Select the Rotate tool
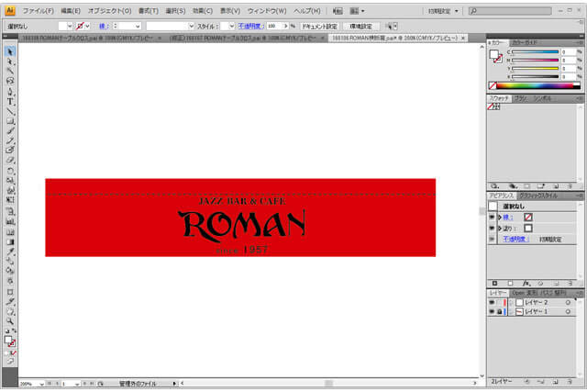Image resolution: width=587 pixels, height=392 pixels. (10, 171)
